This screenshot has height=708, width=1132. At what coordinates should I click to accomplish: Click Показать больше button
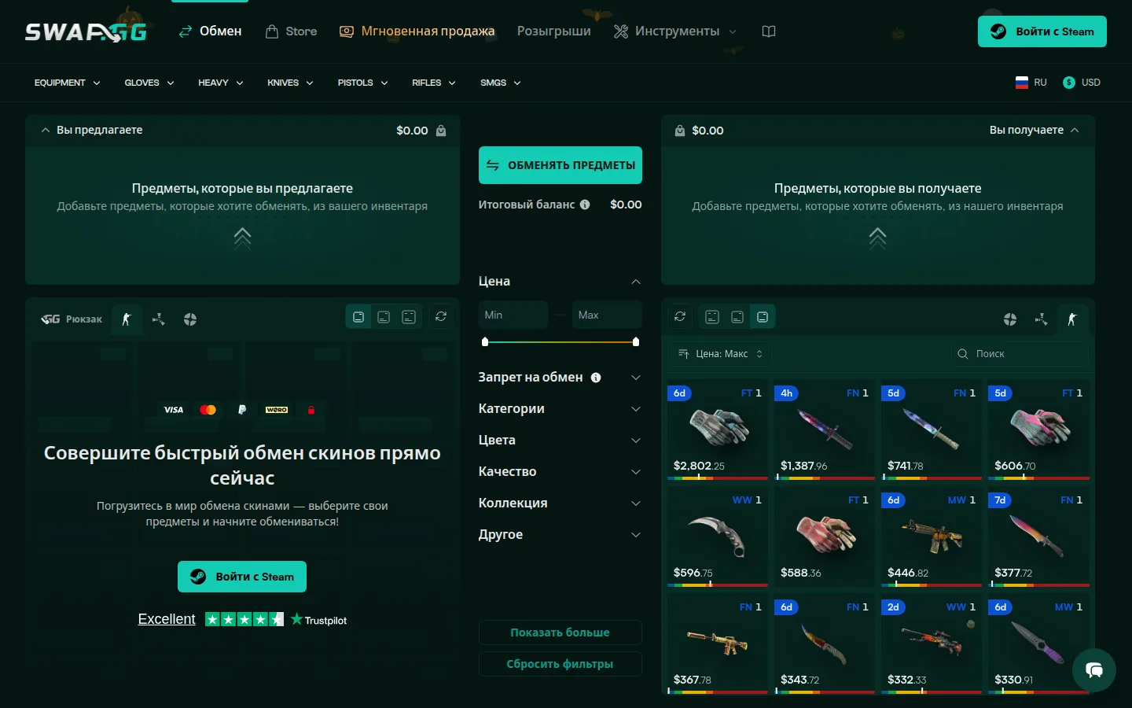[560, 632]
